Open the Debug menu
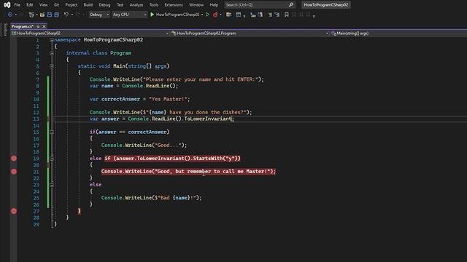467x262 pixels. pos(104,5)
